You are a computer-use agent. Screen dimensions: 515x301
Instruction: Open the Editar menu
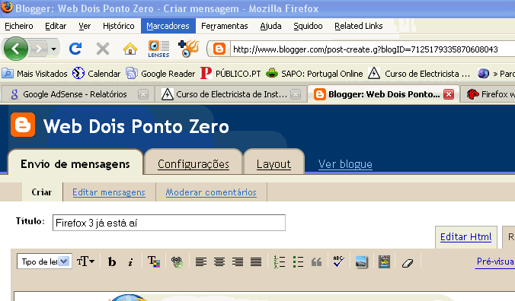[x=56, y=26]
